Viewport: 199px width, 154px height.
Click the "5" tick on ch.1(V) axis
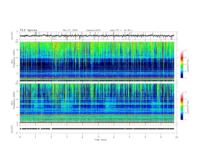pos(18,32)
